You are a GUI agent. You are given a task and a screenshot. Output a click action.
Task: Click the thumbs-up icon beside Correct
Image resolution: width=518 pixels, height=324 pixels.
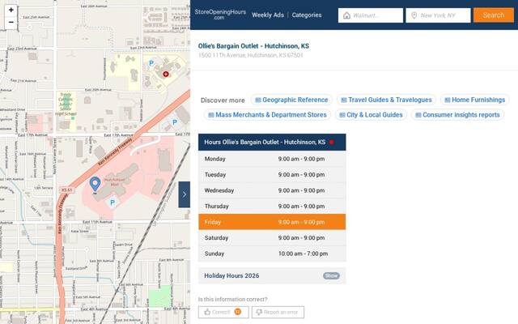point(207,312)
